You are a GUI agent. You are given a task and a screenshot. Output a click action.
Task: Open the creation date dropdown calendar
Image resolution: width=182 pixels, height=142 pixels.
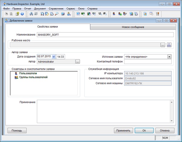pos(54,56)
